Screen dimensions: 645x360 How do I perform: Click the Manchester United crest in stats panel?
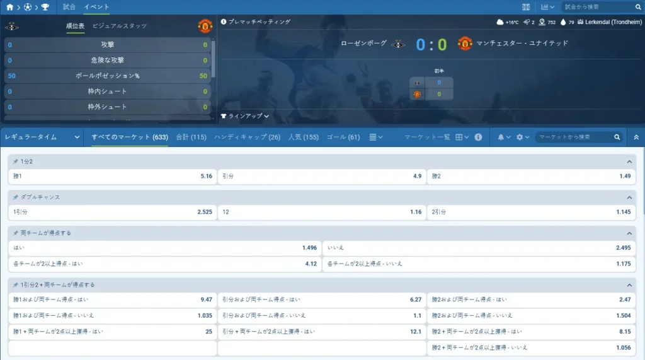pos(205,26)
